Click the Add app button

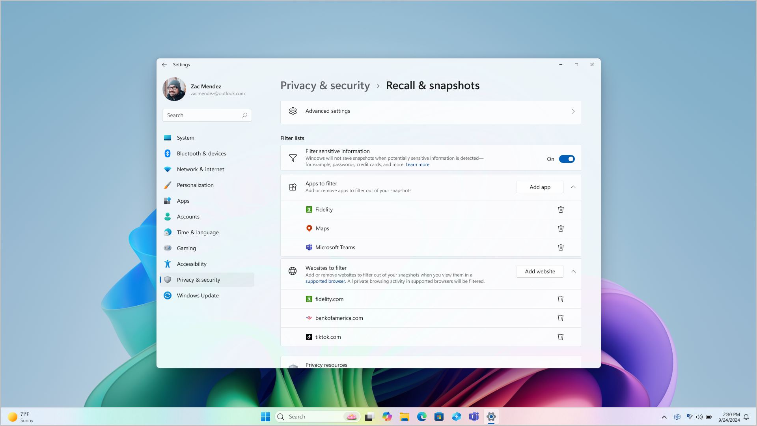[540, 187]
